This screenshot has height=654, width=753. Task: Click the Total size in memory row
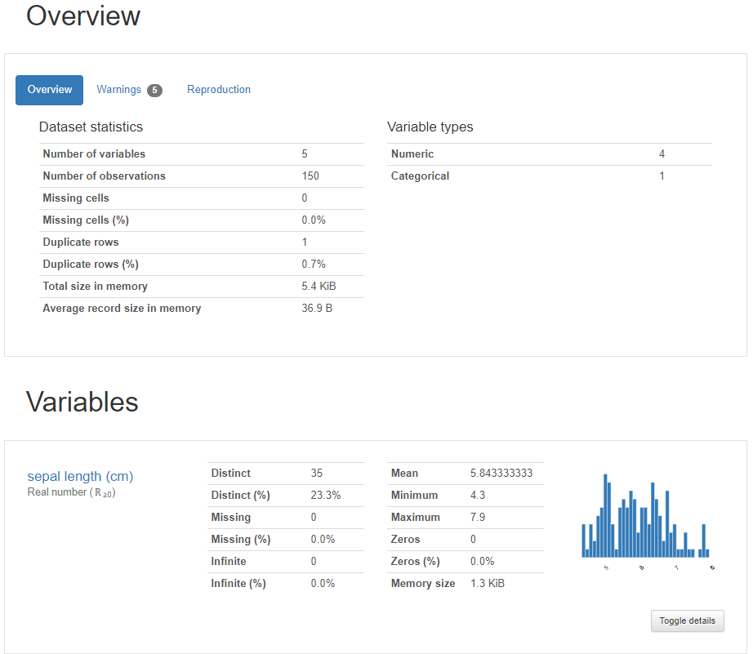point(201,287)
